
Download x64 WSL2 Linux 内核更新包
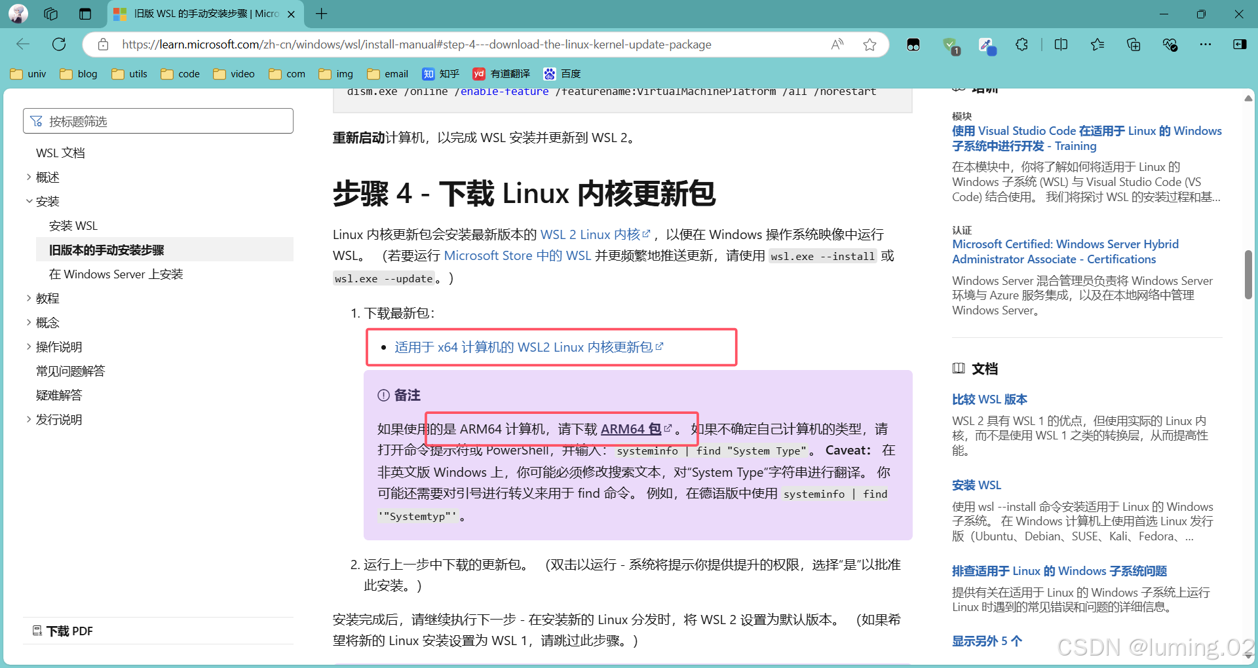tap(529, 347)
